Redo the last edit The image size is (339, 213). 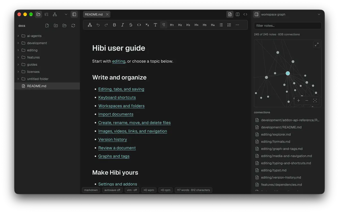click(x=106, y=25)
